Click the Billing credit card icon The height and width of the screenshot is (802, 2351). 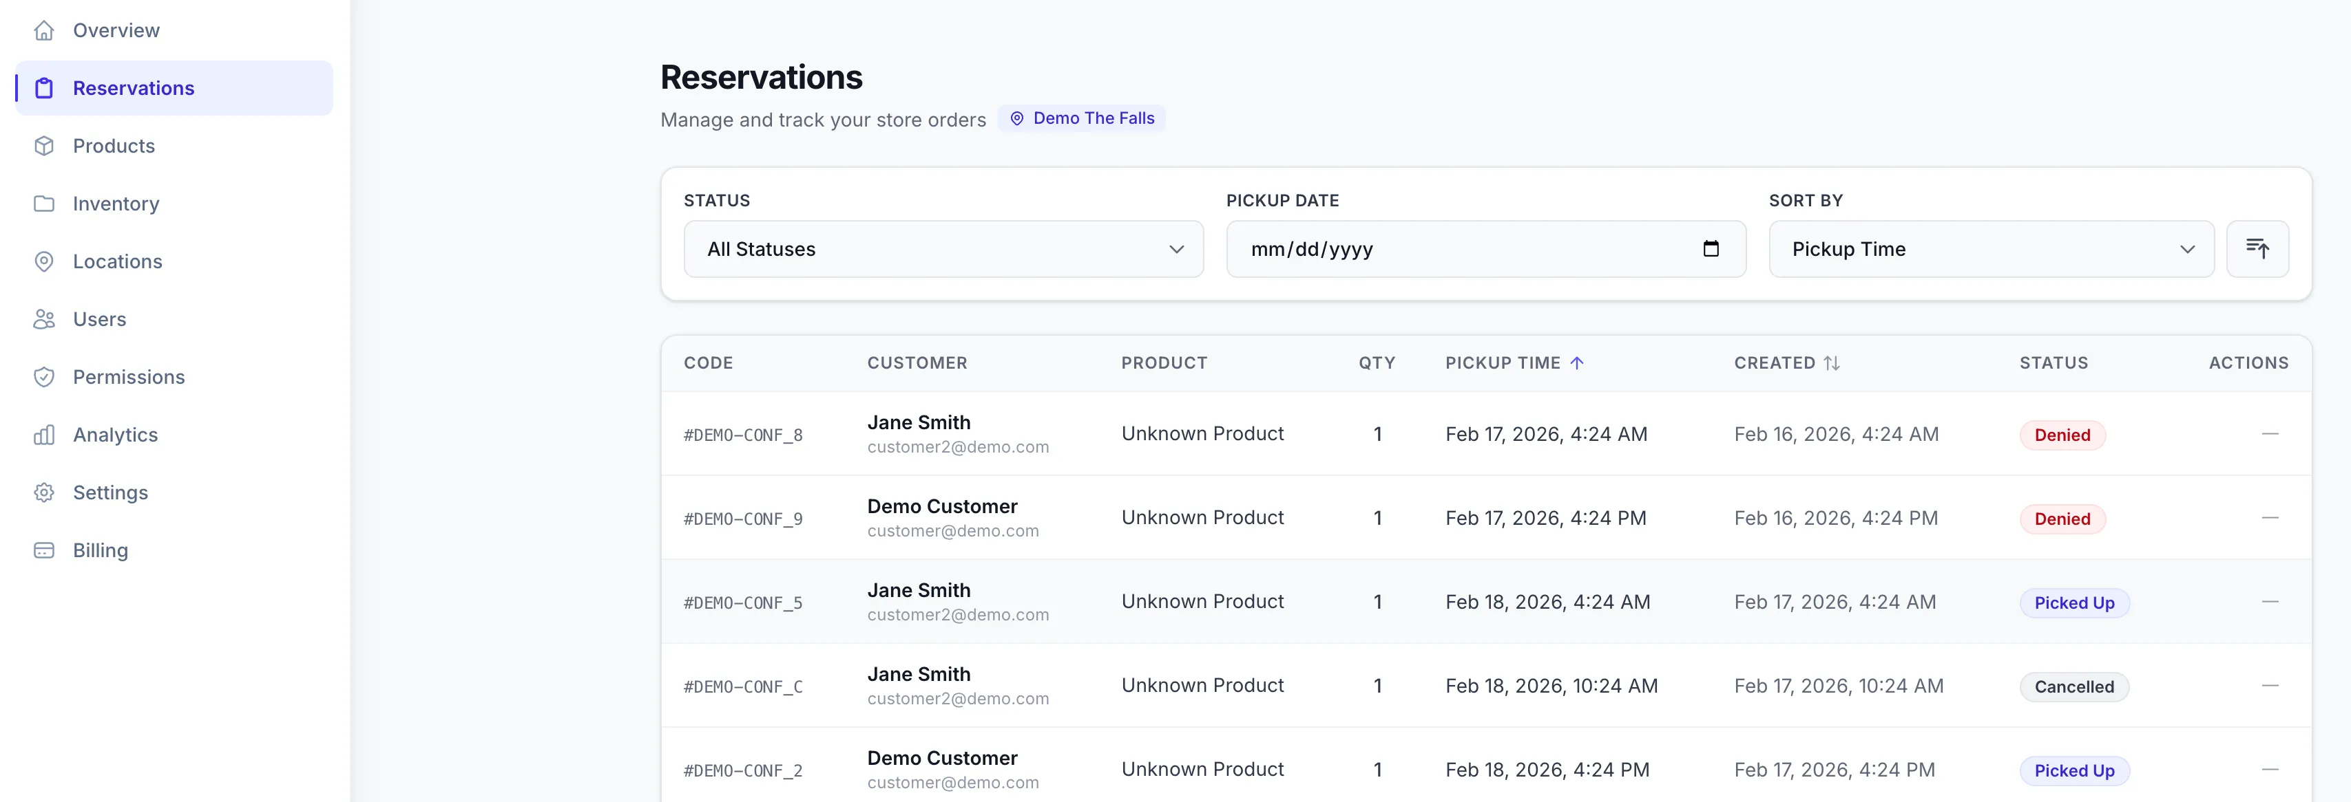(44, 550)
